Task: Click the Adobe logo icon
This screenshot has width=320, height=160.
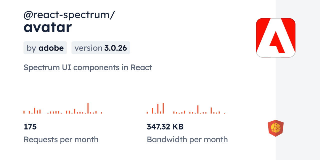Action: [x=276, y=38]
